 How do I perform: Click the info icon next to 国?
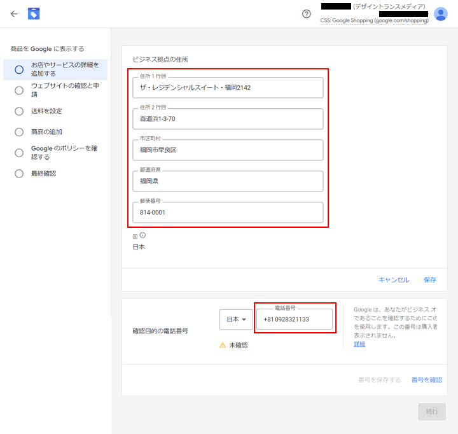[x=142, y=235]
